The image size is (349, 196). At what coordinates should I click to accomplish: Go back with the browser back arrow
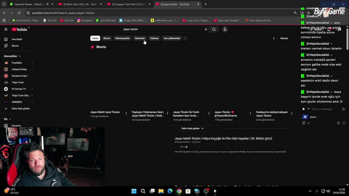4,13
